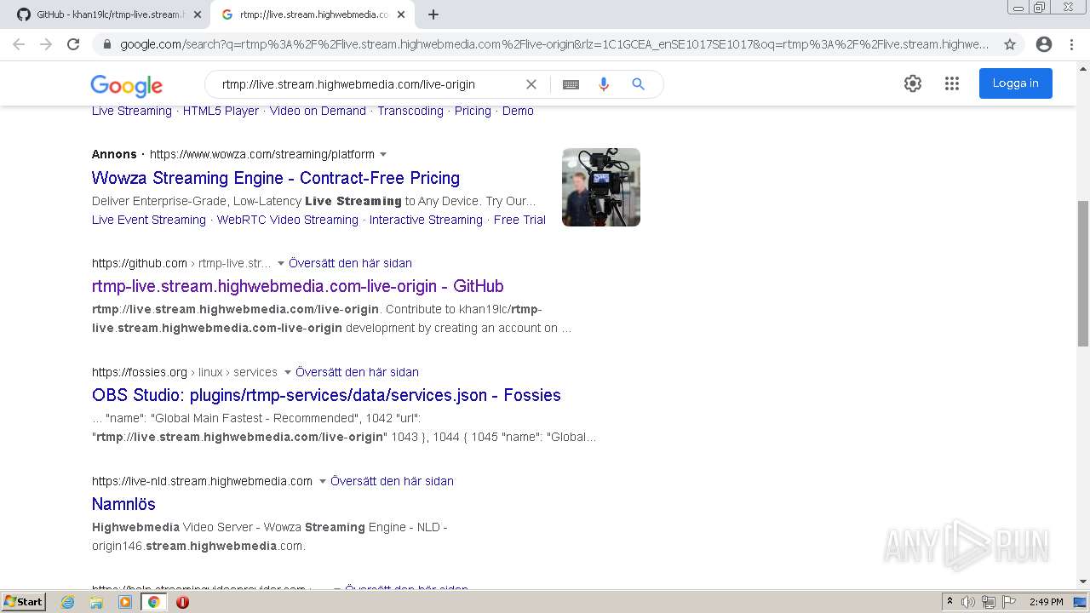Open the Pricing sitelink
This screenshot has height=613, width=1090.
(473, 111)
